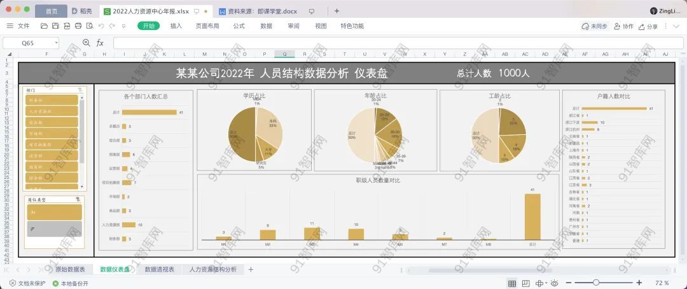
Task: Click the eye protection mode icon in status bar
Action: point(555,283)
